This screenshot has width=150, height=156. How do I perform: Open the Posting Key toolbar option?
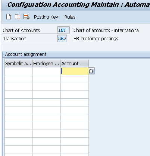pyautogui.click(x=46, y=17)
